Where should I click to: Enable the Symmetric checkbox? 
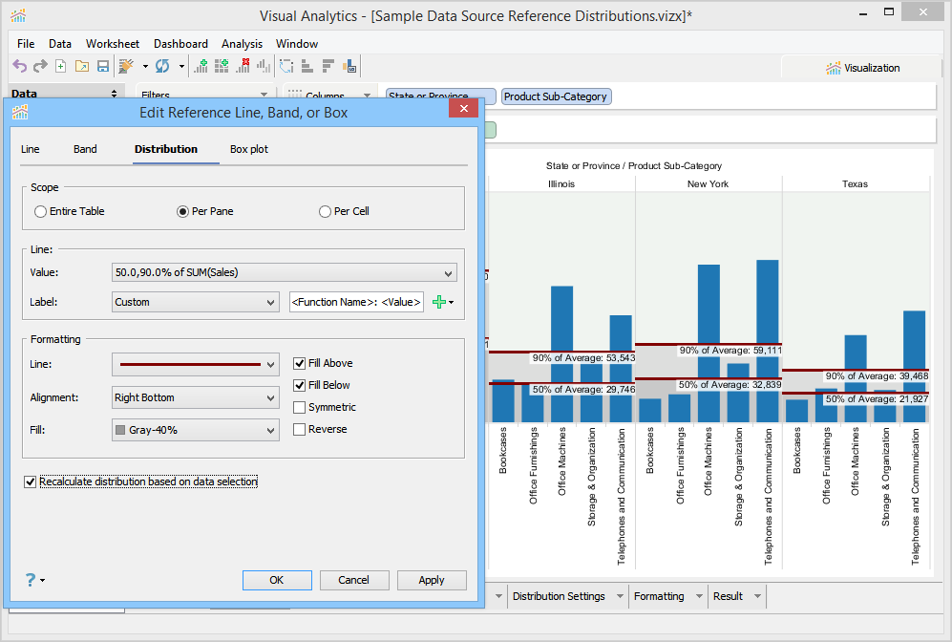(300, 408)
